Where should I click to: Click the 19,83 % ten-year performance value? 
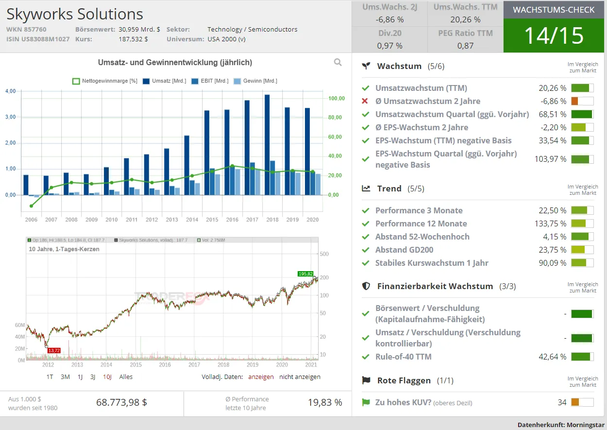[325, 402]
